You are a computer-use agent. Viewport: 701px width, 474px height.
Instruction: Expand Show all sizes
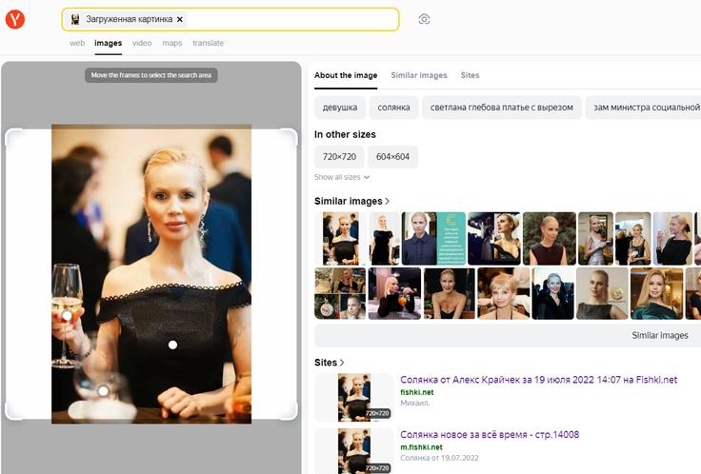pos(342,177)
